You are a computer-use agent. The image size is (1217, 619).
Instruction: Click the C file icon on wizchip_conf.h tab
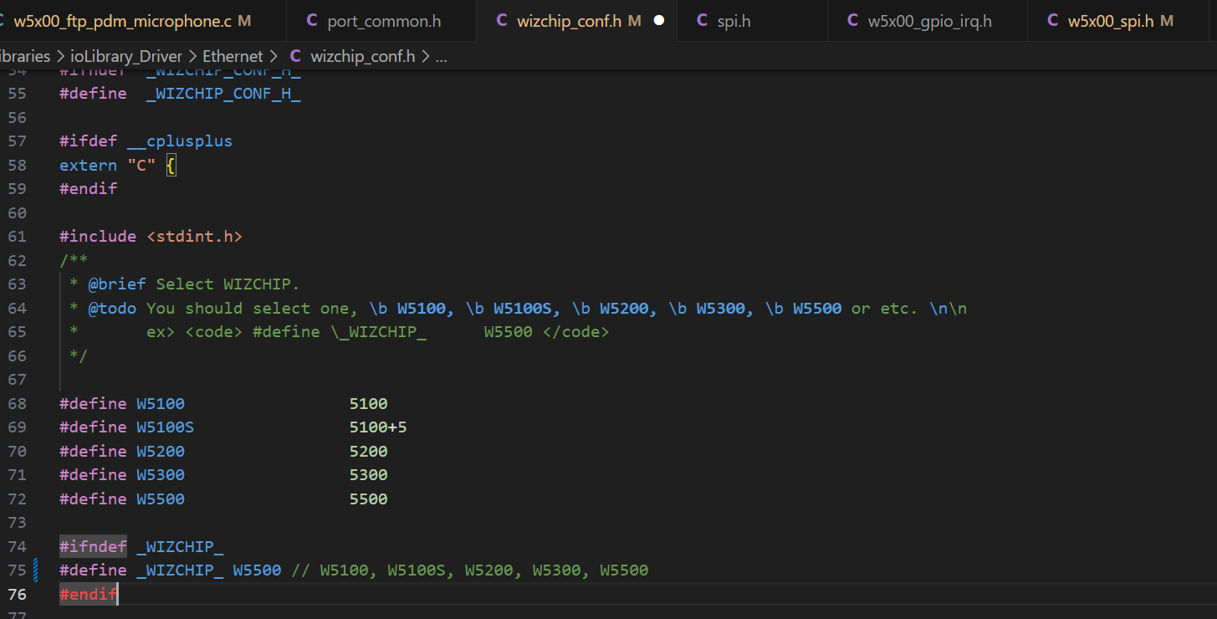[502, 21]
